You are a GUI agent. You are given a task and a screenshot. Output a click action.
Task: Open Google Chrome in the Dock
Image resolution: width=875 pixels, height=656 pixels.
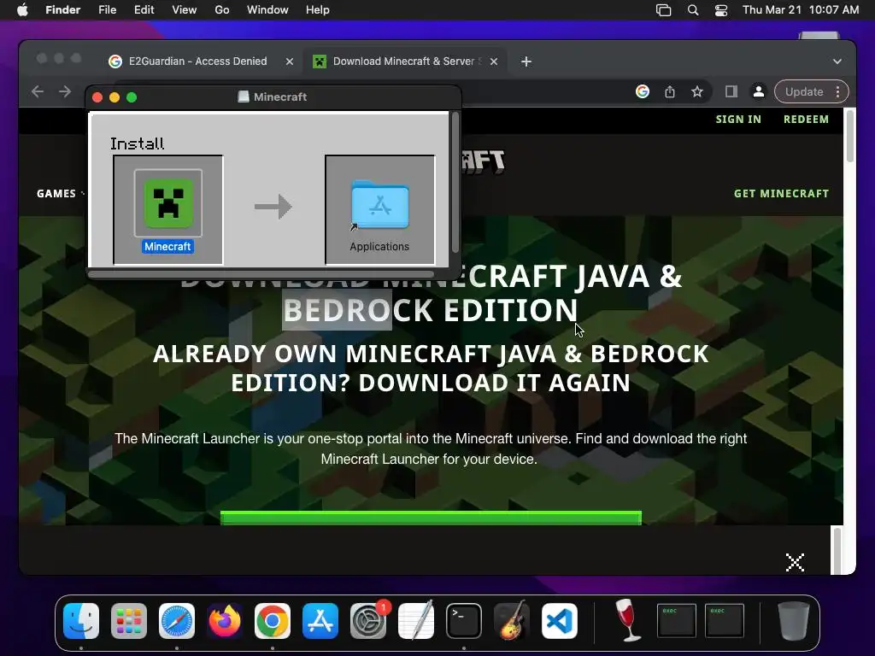273,621
